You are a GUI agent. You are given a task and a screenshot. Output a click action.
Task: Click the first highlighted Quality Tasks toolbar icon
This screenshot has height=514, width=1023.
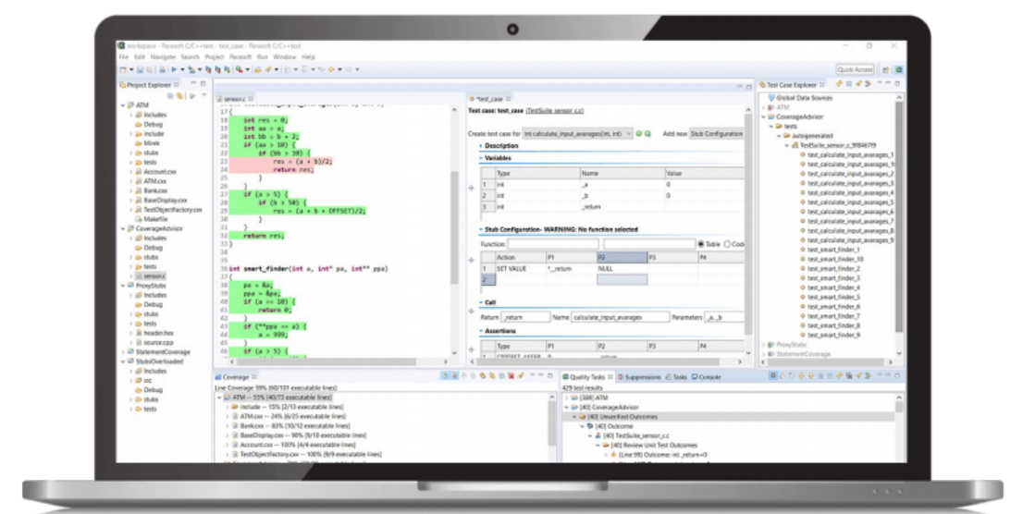(x=772, y=376)
